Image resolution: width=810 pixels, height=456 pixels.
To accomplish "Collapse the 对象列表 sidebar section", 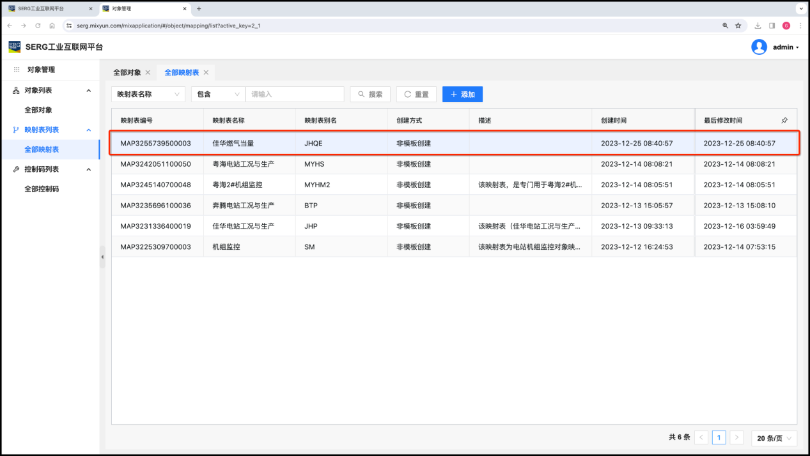I will click(89, 91).
